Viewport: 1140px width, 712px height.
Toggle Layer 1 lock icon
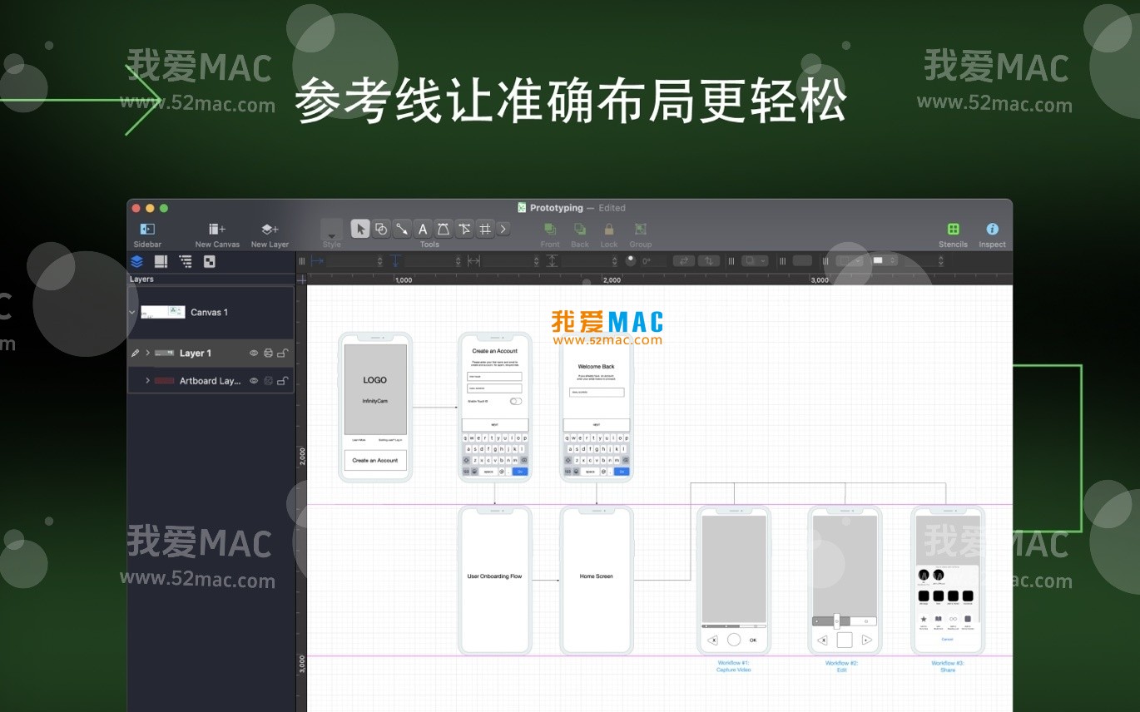coord(282,354)
